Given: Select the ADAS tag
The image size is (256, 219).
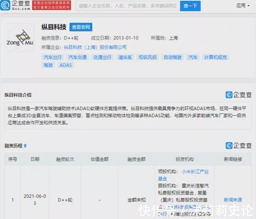Looking at the screenshot, I should point(66,65).
